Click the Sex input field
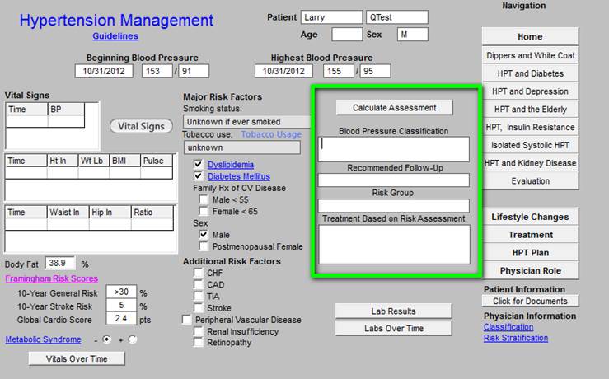This screenshot has width=609, height=379. (x=413, y=34)
